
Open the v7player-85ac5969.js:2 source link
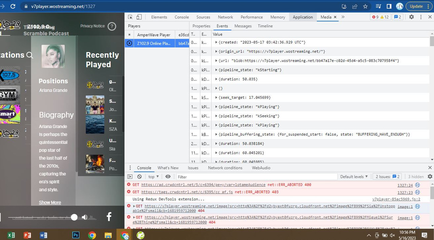click(x=396, y=199)
